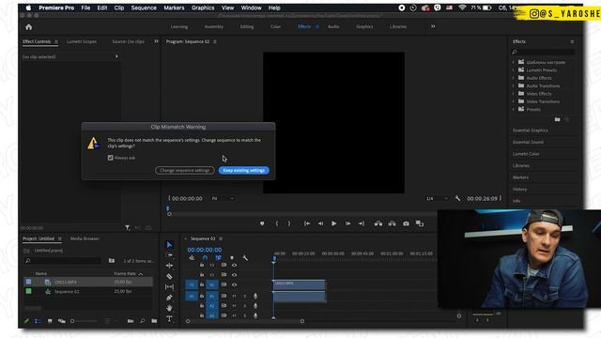The height and width of the screenshot is (338, 601).
Task: Show overflow workspaces chevron
Action: [433, 26]
